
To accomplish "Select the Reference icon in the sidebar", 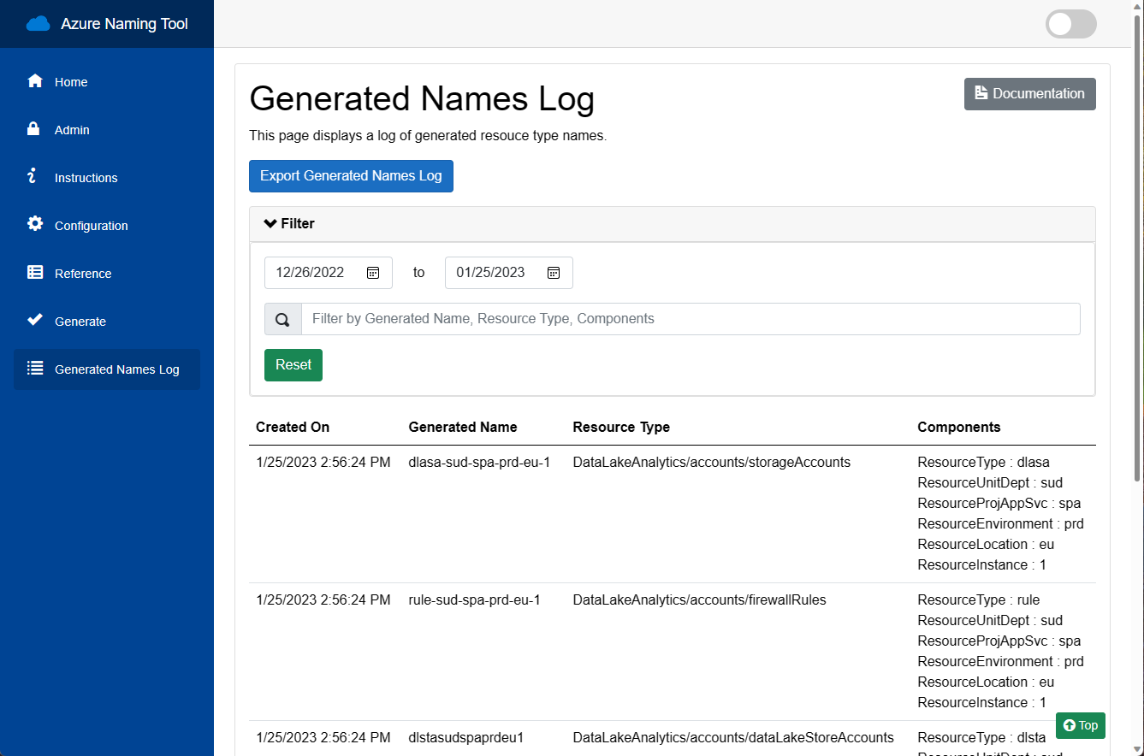I will coord(34,273).
